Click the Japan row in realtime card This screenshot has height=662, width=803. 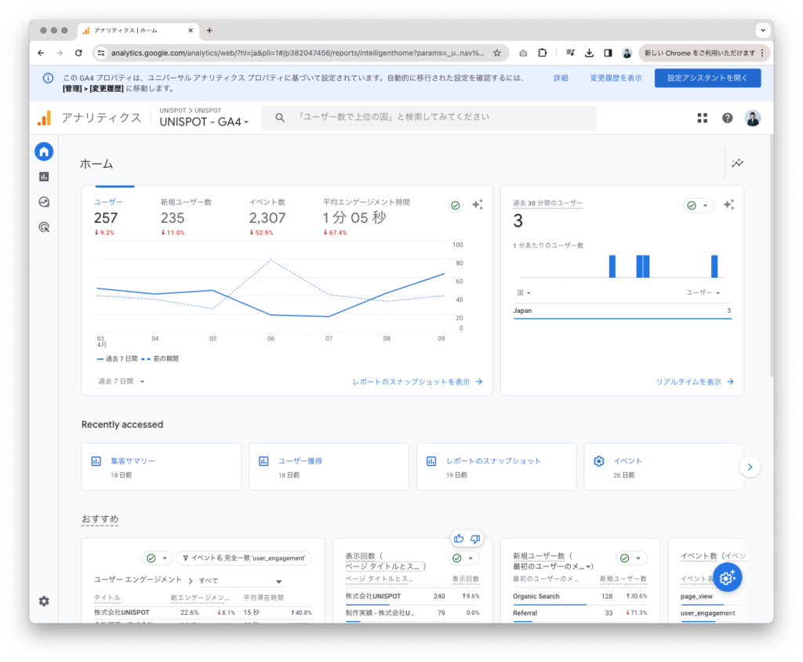(622, 311)
